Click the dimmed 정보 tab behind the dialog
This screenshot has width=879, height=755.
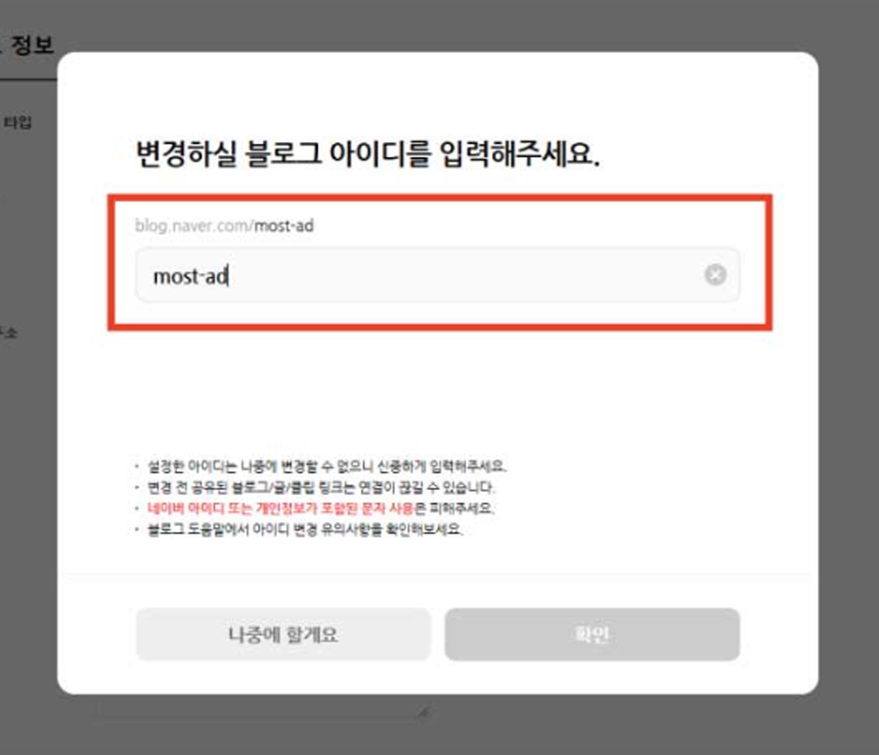click(32, 44)
